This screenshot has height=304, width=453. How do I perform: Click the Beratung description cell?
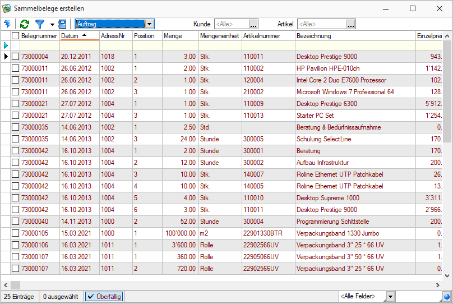pos(355,151)
